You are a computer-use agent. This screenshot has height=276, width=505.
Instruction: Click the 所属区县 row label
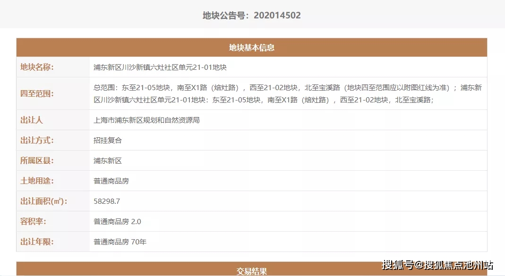(x=37, y=161)
